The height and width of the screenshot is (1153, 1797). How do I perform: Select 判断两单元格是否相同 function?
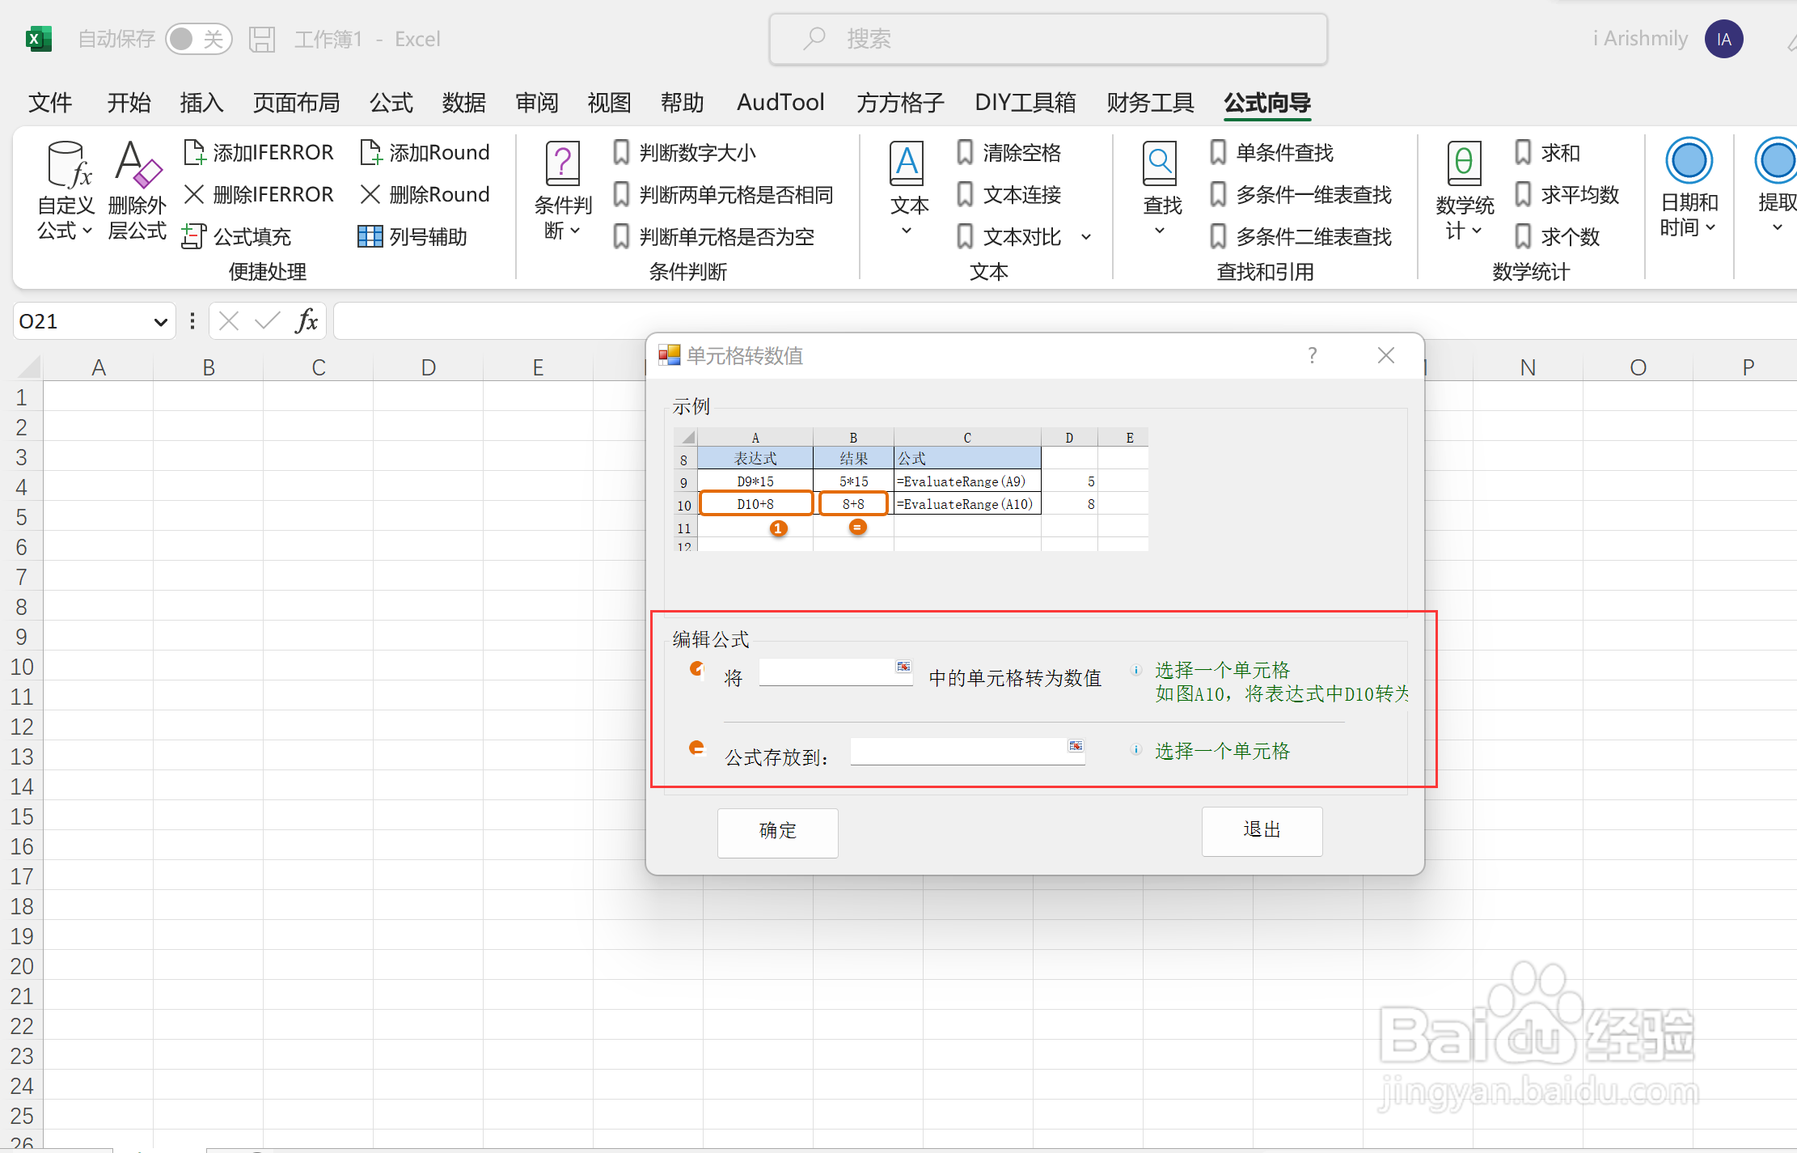pos(723,194)
